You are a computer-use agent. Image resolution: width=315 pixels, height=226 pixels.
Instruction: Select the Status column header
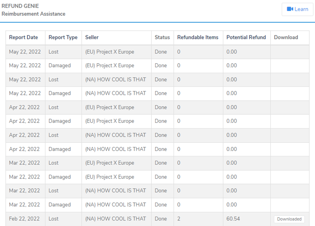click(x=162, y=37)
